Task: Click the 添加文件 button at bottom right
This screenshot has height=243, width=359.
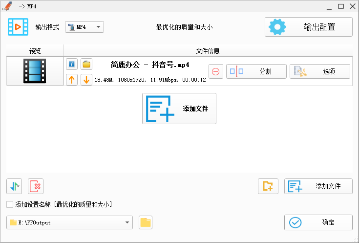Action: pos(318,186)
